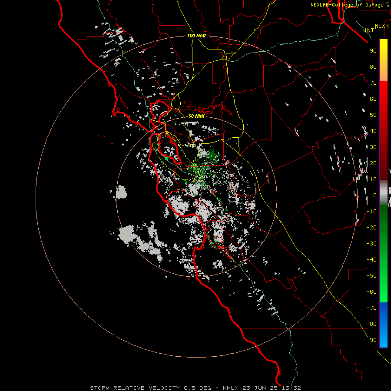The height and width of the screenshot is (391, 391).
Task: Click the -20 value on the velocity scale
Action: click(371, 227)
